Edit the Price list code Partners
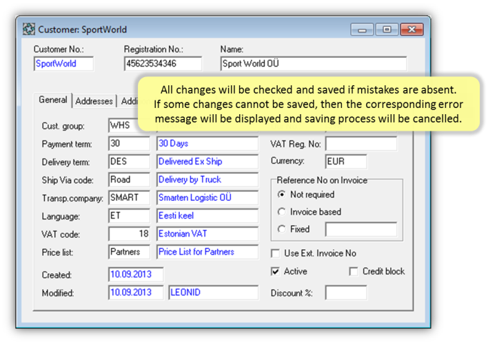488x344 pixels. pyautogui.click(x=129, y=252)
